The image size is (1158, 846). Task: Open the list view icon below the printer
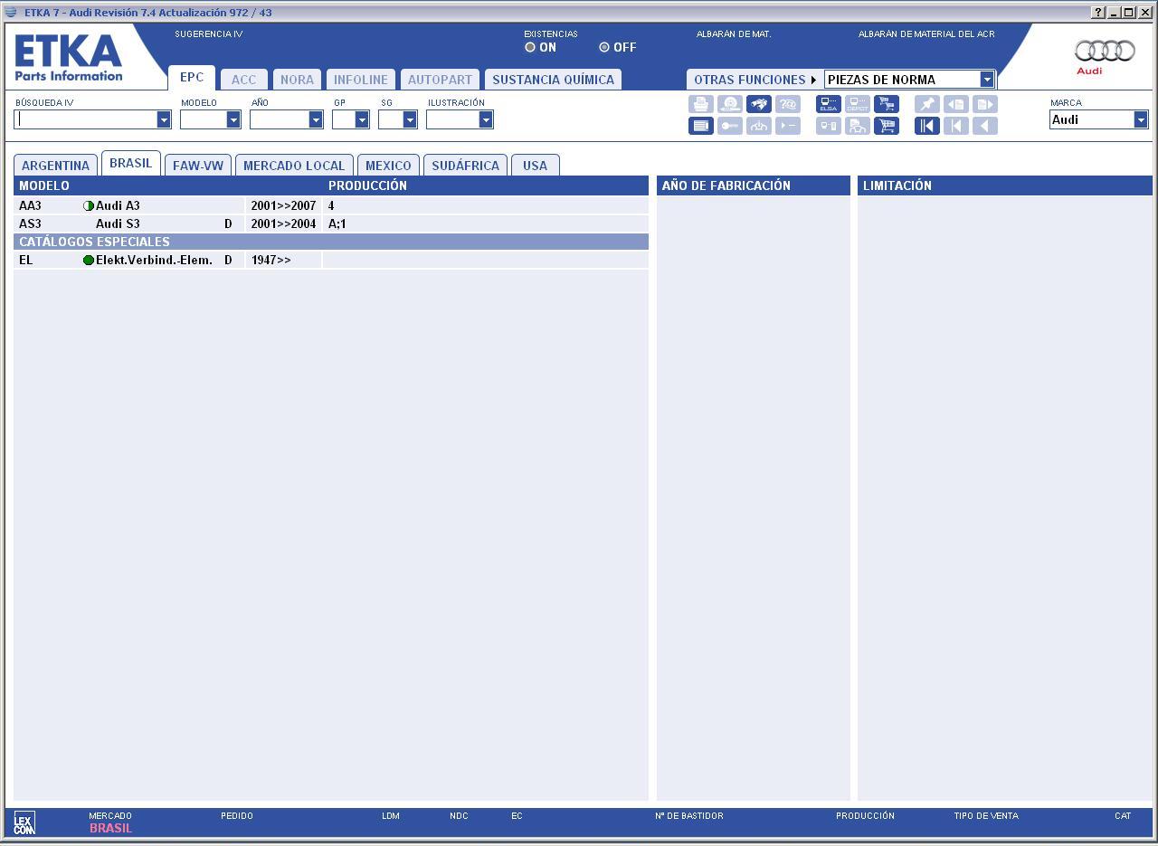pyautogui.click(x=701, y=126)
